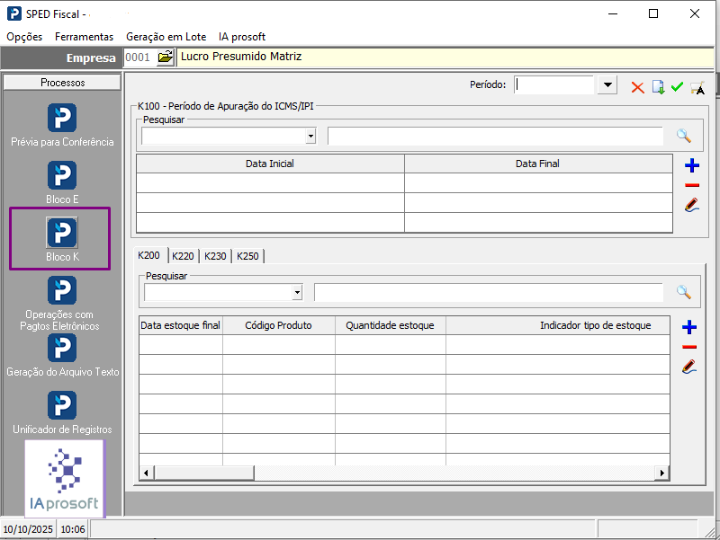The width and height of the screenshot is (720, 540).
Task: Click the green checkmark confirm icon
Action: point(677,86)
